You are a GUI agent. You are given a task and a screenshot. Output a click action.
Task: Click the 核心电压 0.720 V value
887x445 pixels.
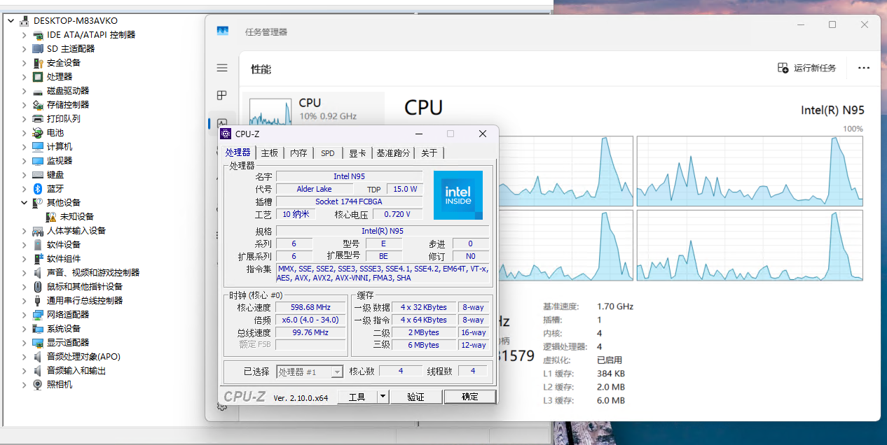point(398,214)
